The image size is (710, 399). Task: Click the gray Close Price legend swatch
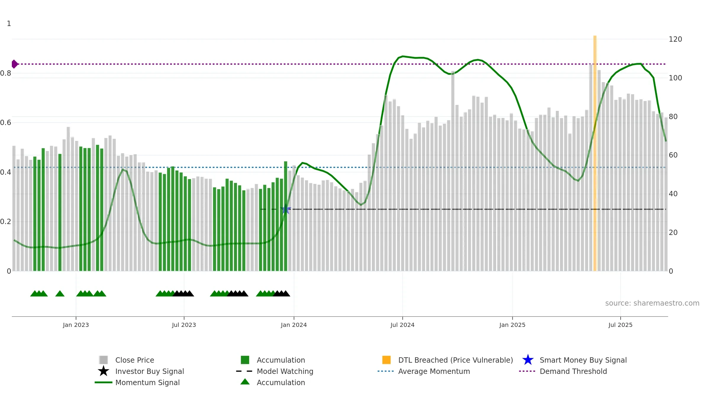104,360
